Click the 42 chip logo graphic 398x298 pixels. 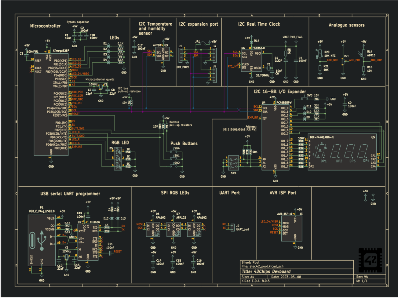click(x=370, y=260)
